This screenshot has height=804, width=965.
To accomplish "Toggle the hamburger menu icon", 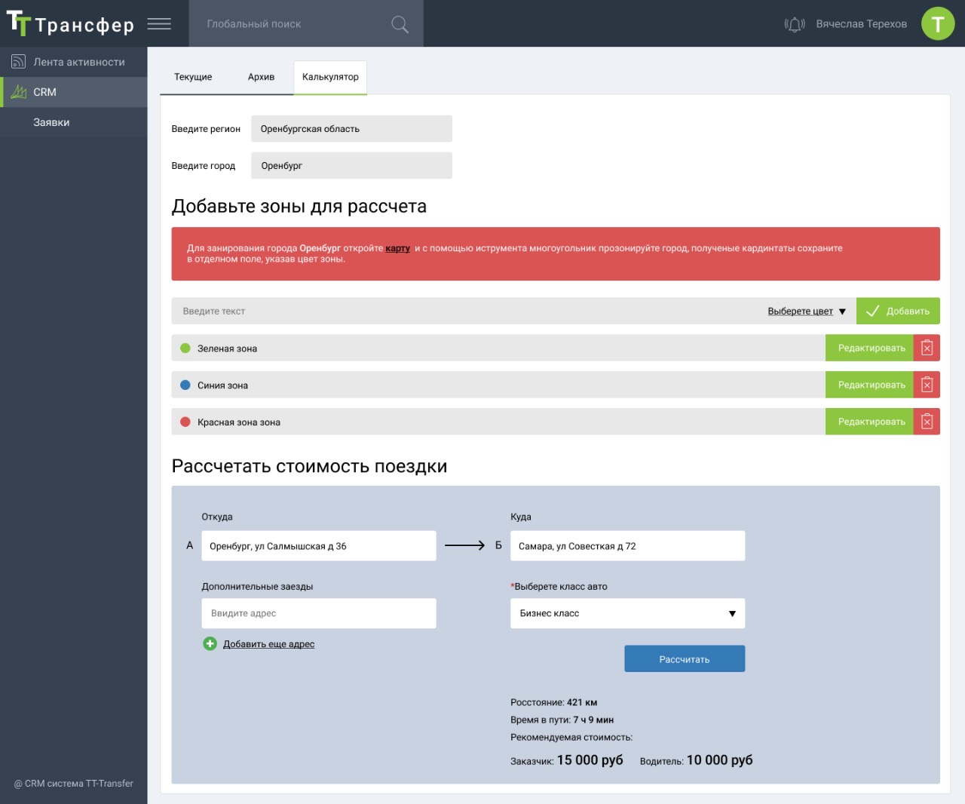I will 159,24.
